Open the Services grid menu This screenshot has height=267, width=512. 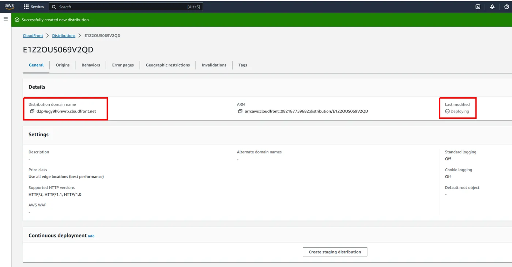(34, 7)
